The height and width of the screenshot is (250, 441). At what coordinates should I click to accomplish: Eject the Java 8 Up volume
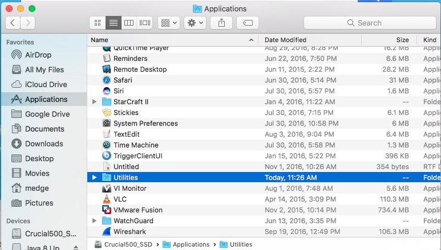coord(76,248)
